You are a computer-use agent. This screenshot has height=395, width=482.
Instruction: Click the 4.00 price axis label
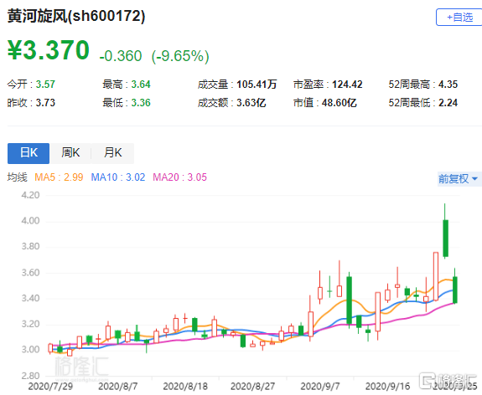click(30, 221)
